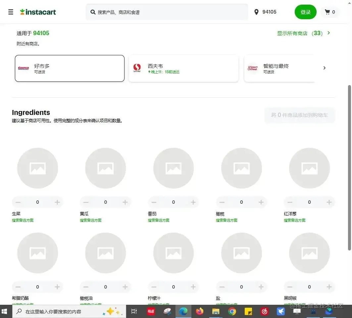Open the shopping cart

click(330, 12)
